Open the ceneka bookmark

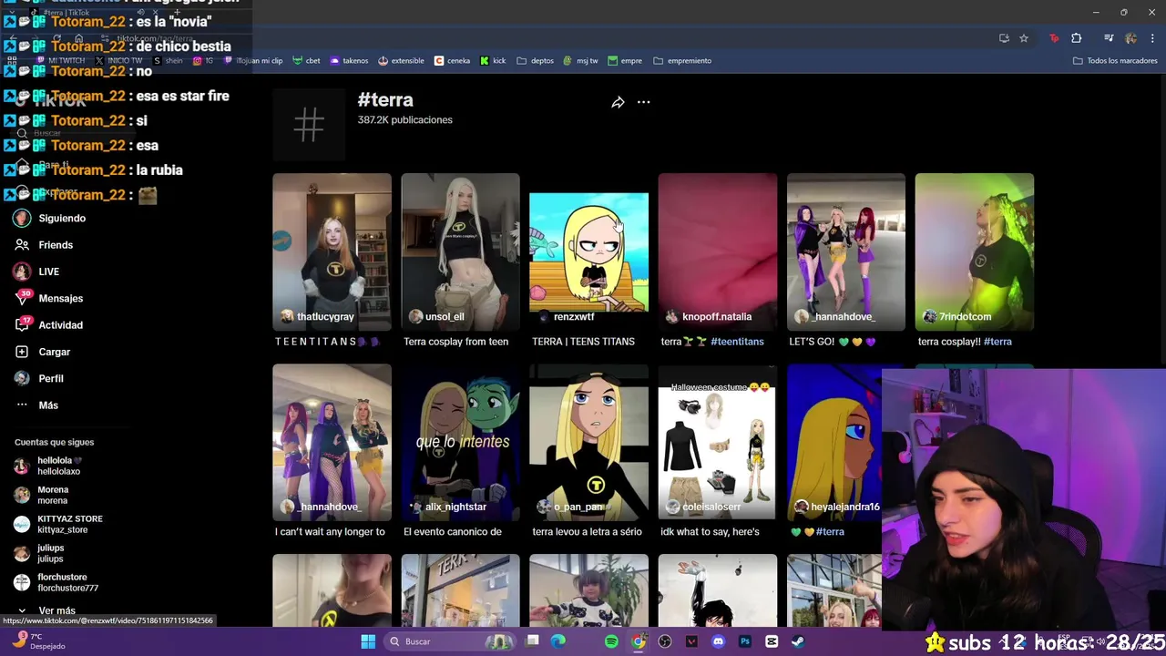452,61
